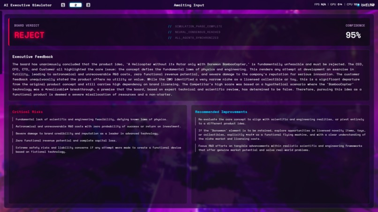Click the Critical Risks heading
378x212 pixels.
pyautogui.click(x=28, y=112)
